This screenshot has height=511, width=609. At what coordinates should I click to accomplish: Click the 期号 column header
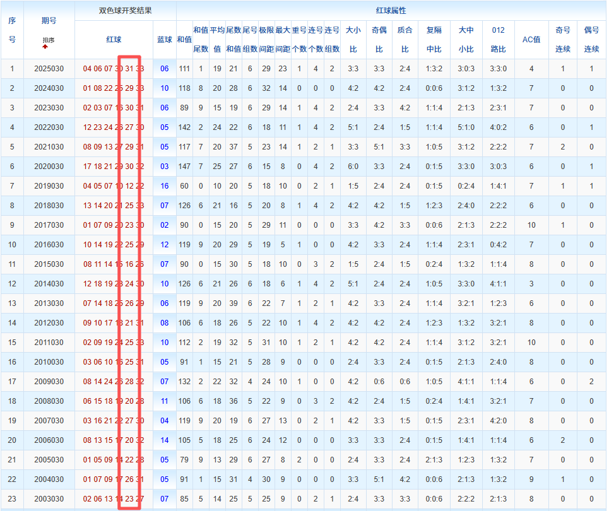(49, 21)
